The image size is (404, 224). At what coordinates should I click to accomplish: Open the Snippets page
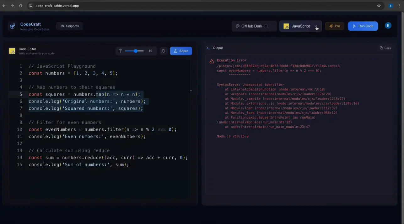(70, 26)
